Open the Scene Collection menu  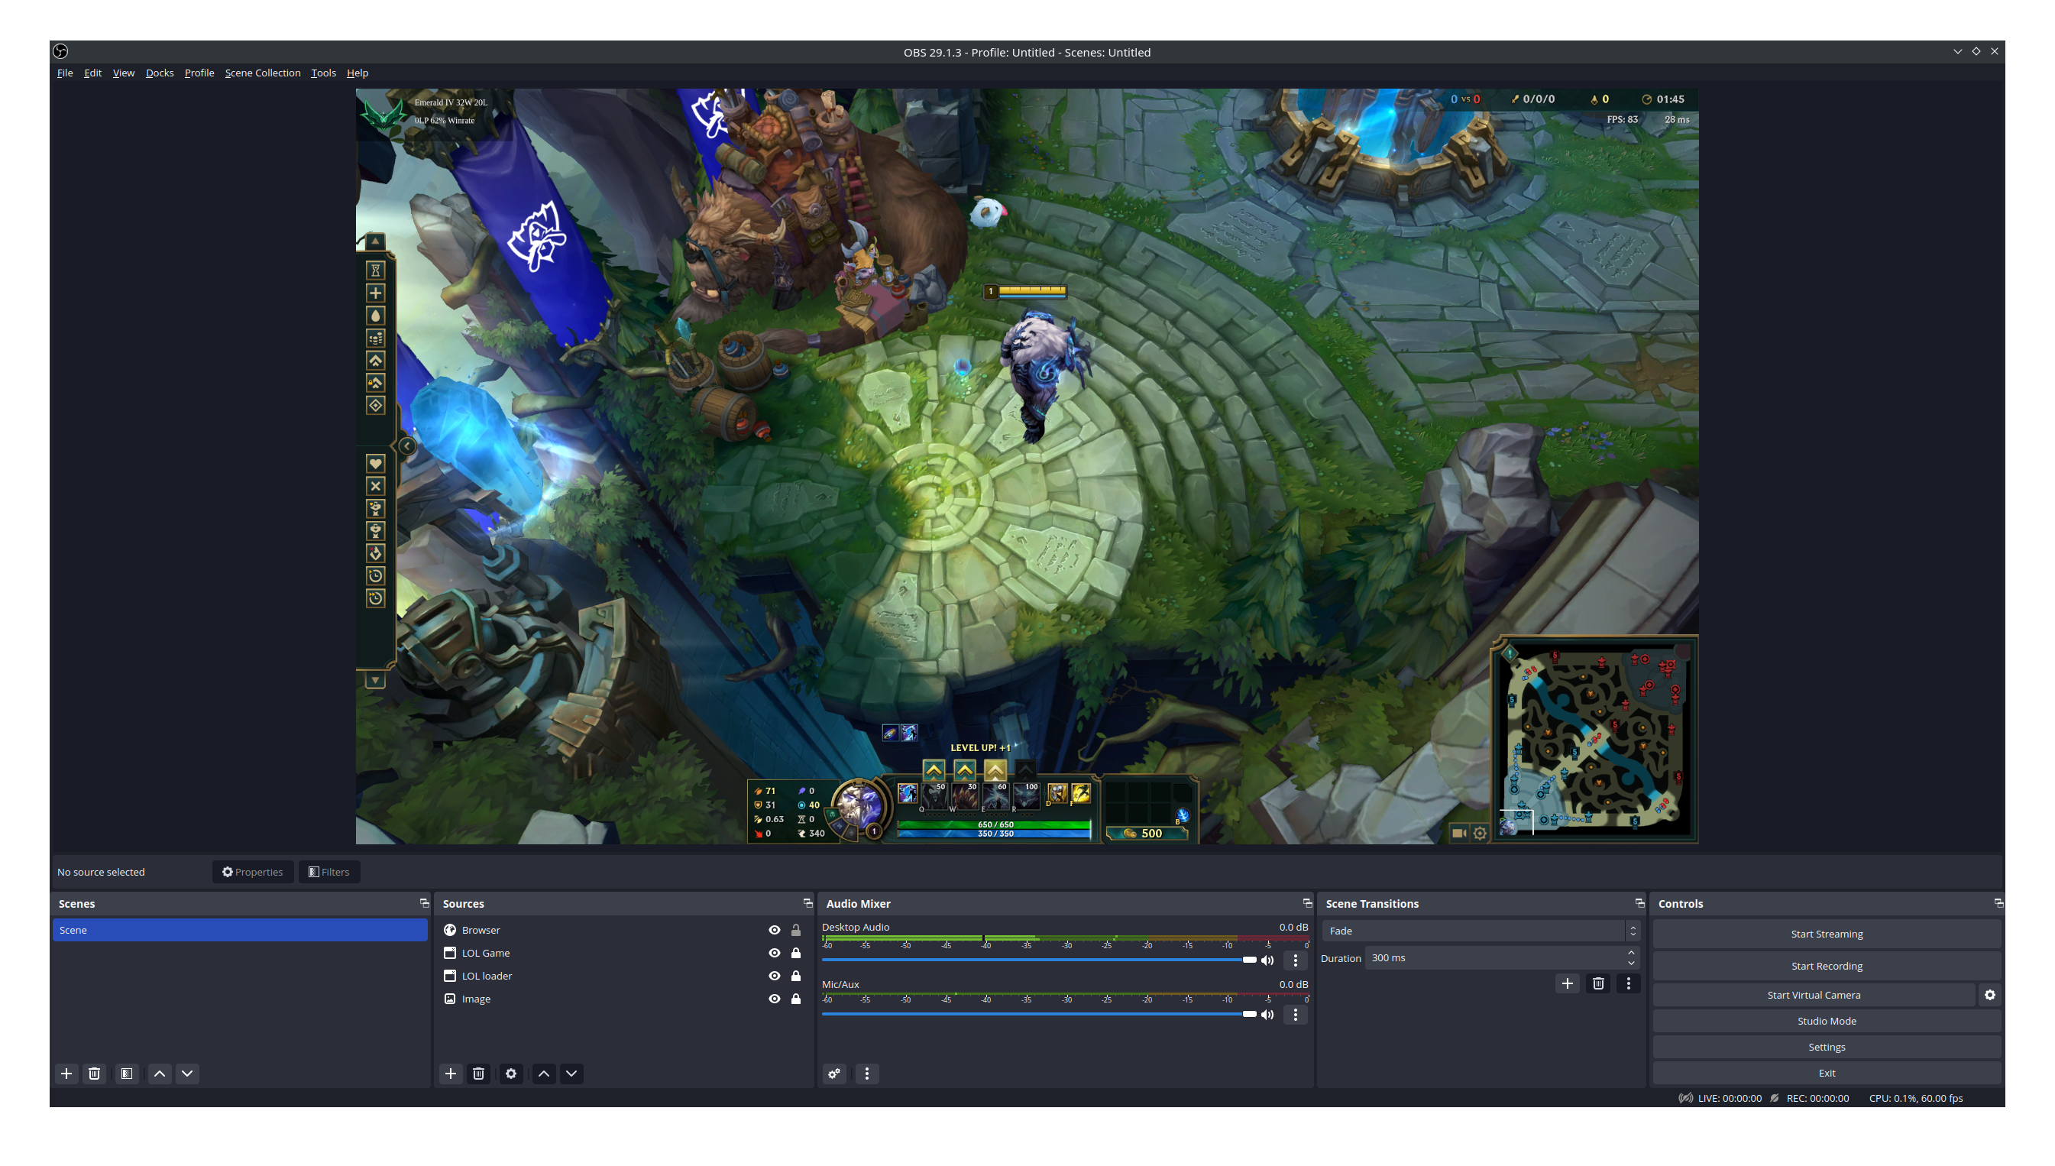tap(263, 73)
